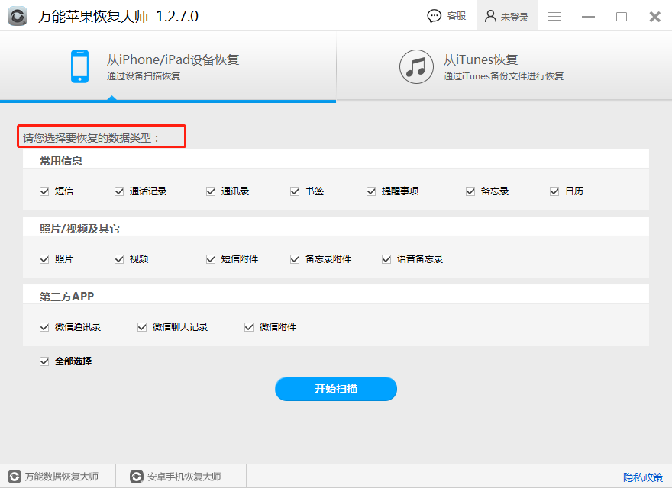Click the user account icon 未登录
This screenshot has width=672, height=488.
coord(490,16)
